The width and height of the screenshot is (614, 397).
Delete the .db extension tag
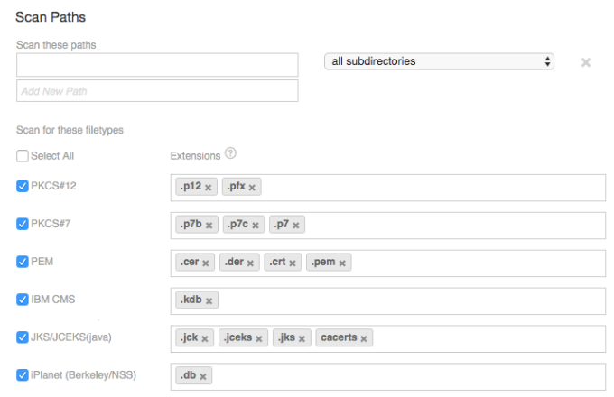(x=203, y=376)
